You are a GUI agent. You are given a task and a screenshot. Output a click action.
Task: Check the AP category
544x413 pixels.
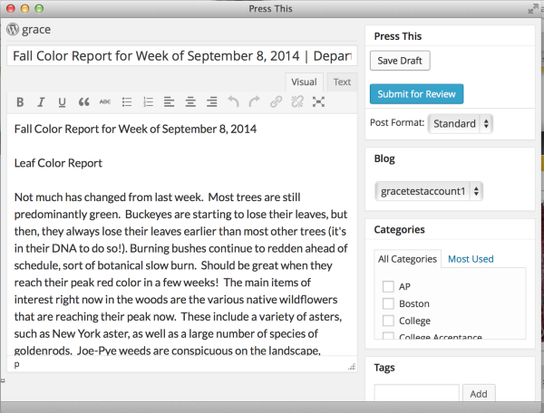pyautogui.click(x=388, y=287)
